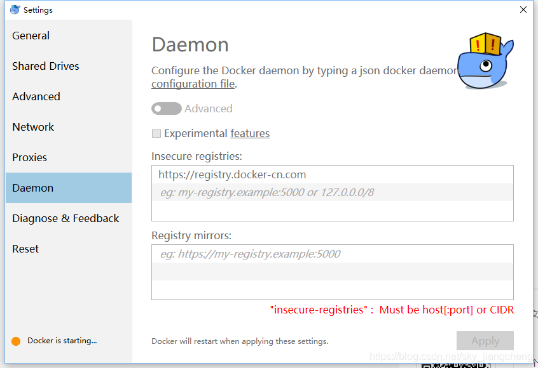Image resolution: width=538 pixels, height=368 pixels.
Task: Open the Advanced sidebar section
Action: 69,96
